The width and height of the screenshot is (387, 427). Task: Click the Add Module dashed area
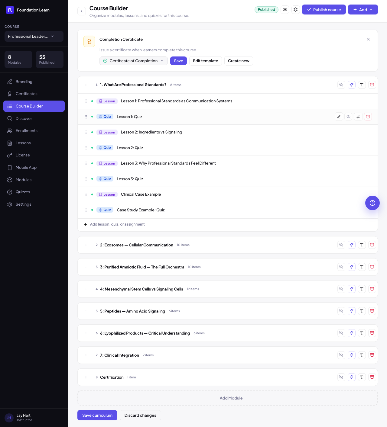[x=228, y=398]
